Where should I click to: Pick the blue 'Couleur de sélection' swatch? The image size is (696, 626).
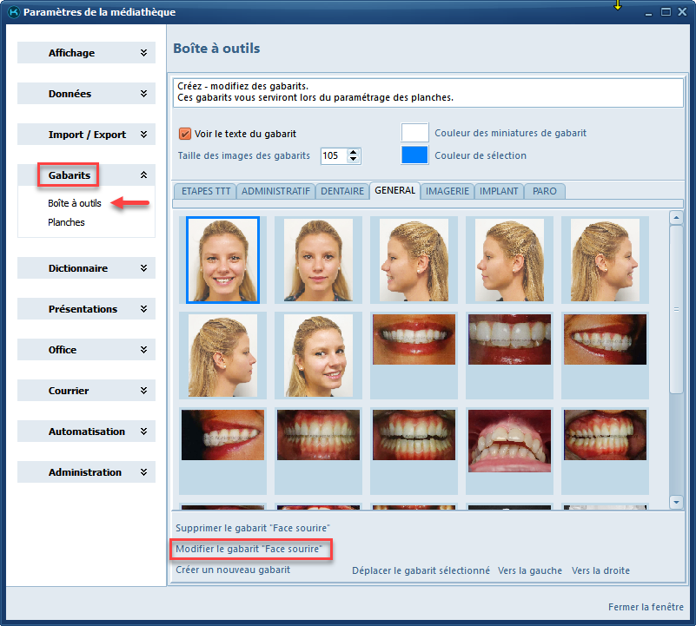(414, 155)
